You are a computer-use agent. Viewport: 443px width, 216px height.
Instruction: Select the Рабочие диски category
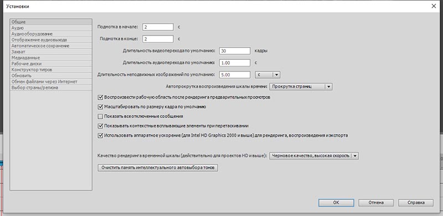click(51, 64)
